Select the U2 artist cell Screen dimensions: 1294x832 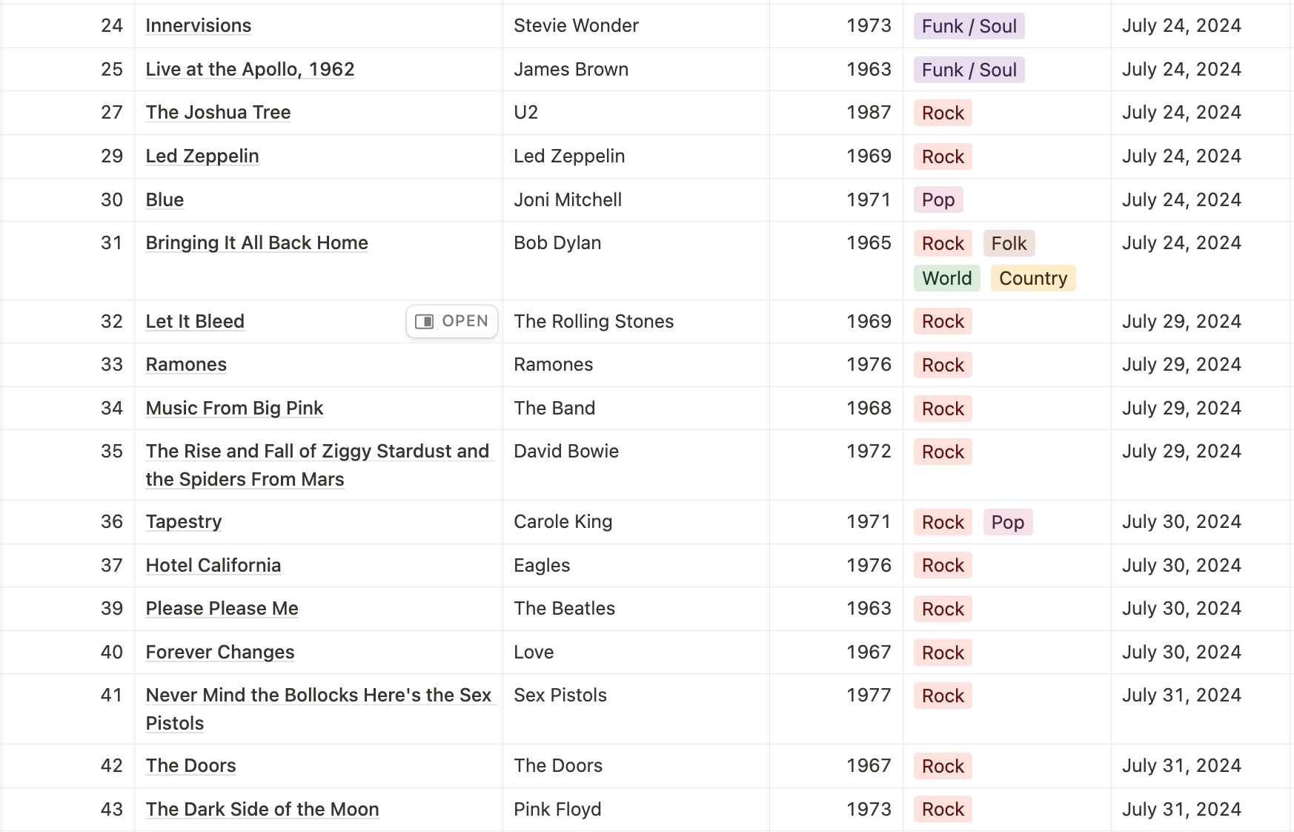(x=636, y=113)
